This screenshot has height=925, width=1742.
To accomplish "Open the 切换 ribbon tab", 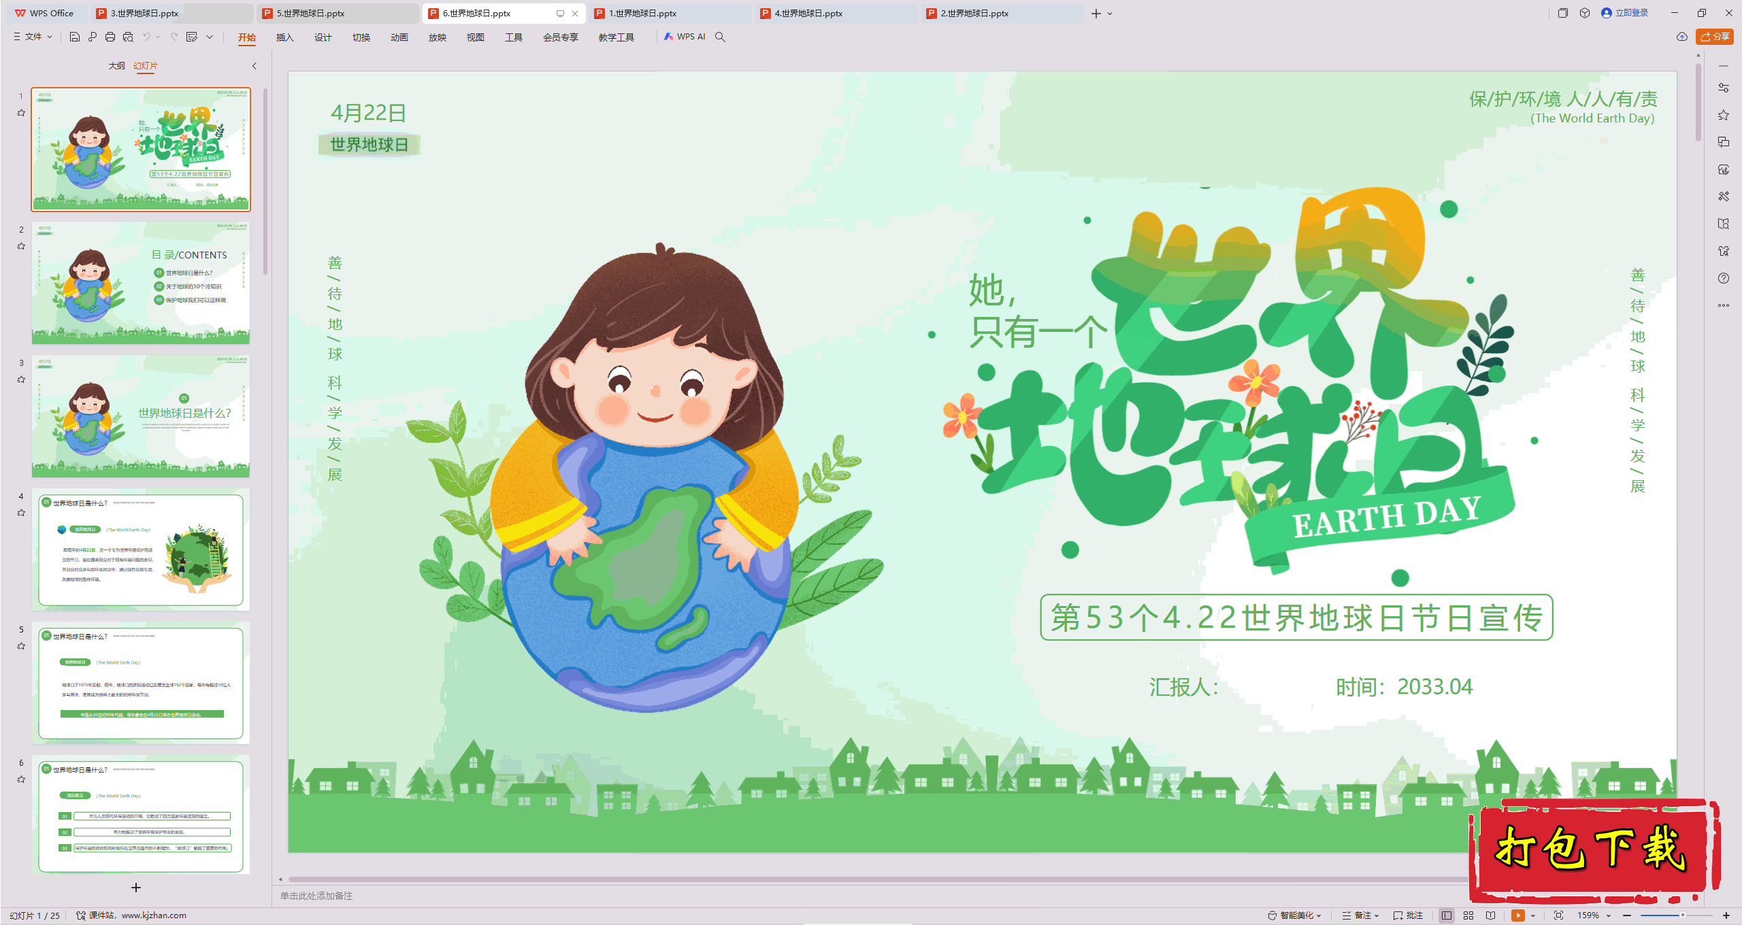I will click(361, 37).
